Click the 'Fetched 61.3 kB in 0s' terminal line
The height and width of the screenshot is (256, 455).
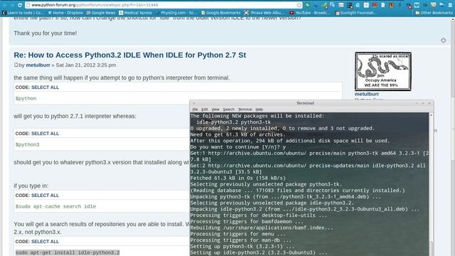coord(238,178)
